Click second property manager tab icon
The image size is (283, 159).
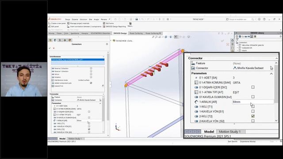click(55, 40)
